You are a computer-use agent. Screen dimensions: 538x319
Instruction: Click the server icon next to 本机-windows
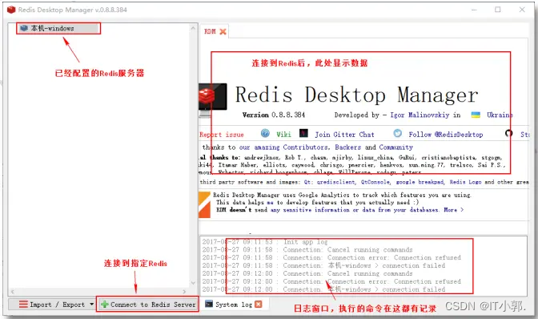(24, 28)
